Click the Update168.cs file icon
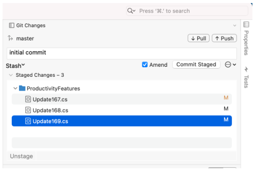Viewport: 255px width, 173px height. tap(28, 110)
